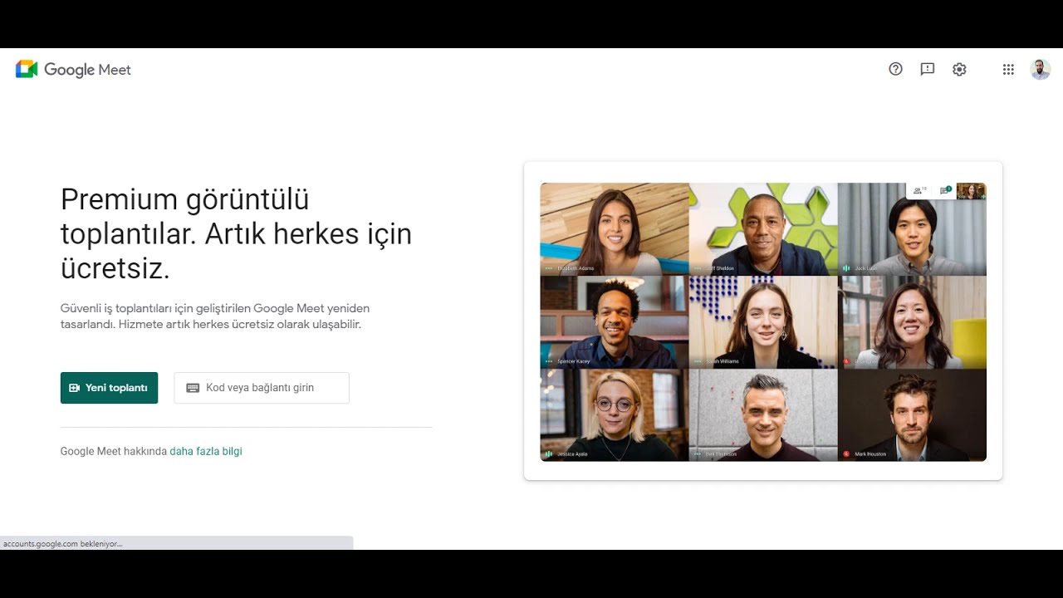Select the self-view thumbnail in preview corner
This screenshot has height=598, width=1063.
coord(971,191)
